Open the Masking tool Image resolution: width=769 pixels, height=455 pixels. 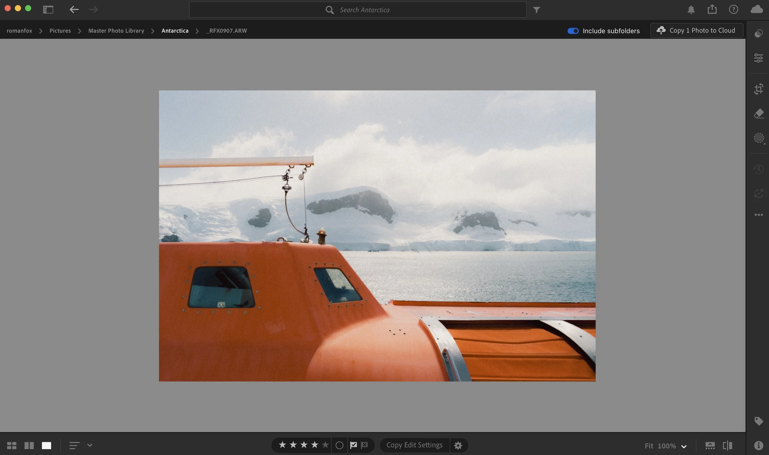759,138
